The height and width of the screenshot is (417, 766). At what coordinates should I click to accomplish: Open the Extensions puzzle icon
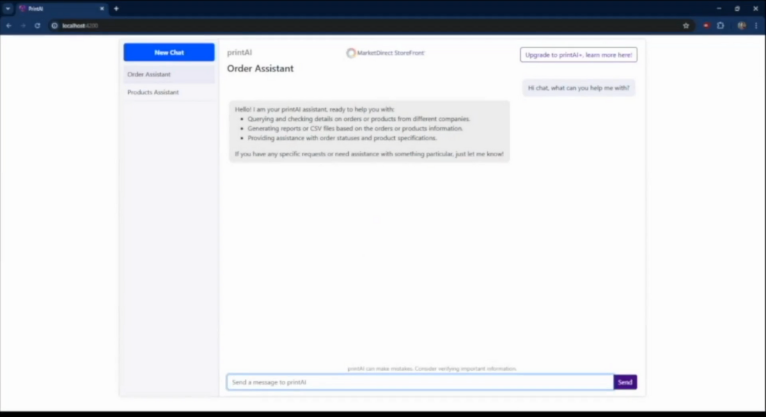[721, 26]
